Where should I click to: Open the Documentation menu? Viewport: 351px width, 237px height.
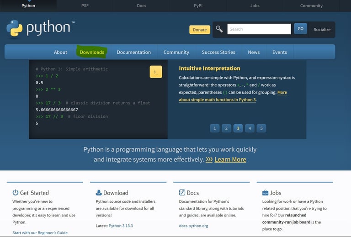tap(134, 52)
